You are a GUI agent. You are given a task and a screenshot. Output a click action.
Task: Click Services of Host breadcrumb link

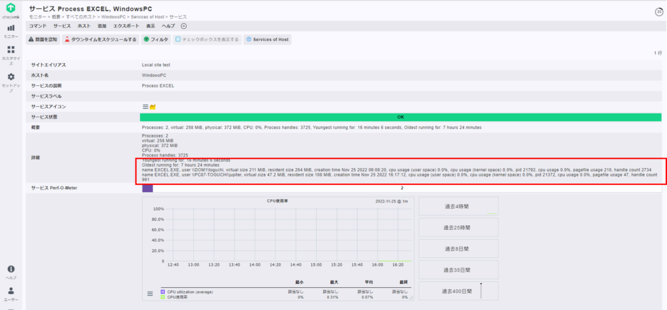[147, 17]
